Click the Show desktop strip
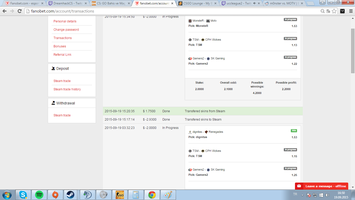 [354, 195]
